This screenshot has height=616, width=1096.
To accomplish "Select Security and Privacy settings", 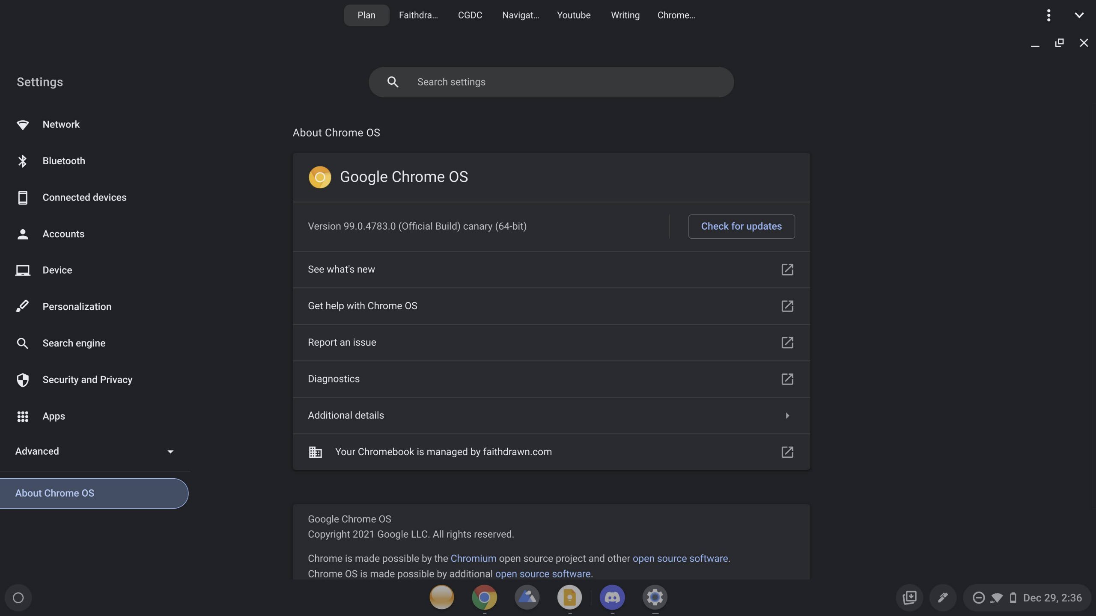I will 87,379.
